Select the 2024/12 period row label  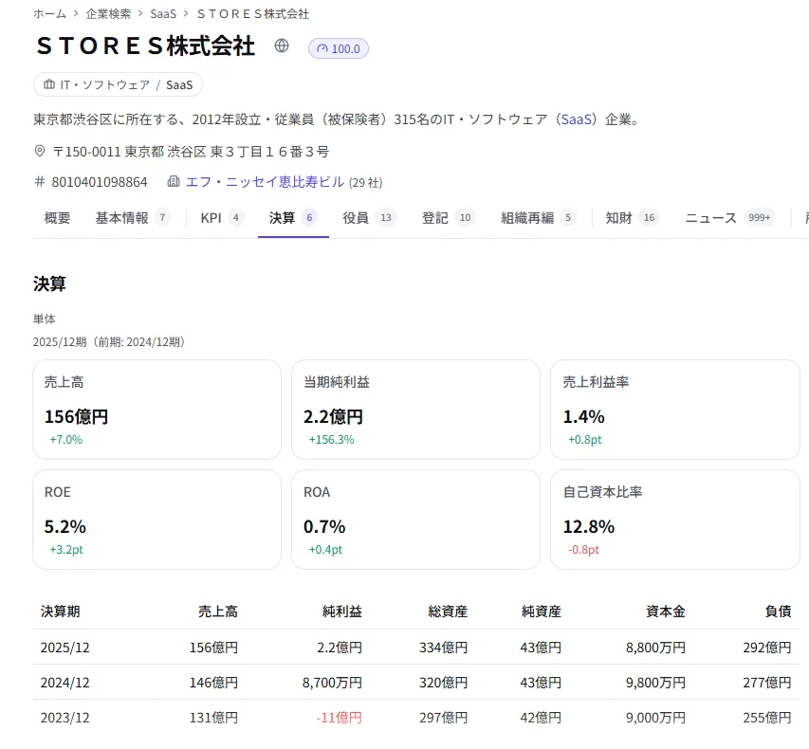(x=65, y=683)
